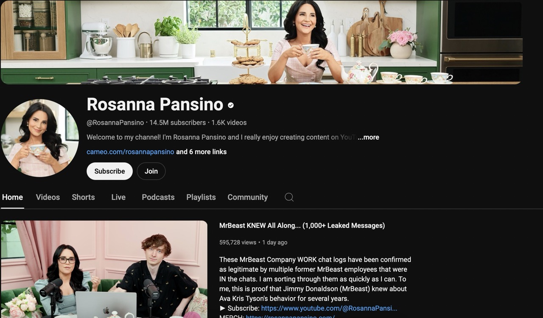This screenshot has height=318, width=543.
Task: Click the 'These MrBeast Company WORK chat logs' description
Action: coord(315,279)
